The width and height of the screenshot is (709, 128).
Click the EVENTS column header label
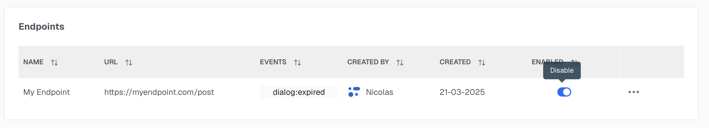(x=273, y=62)
